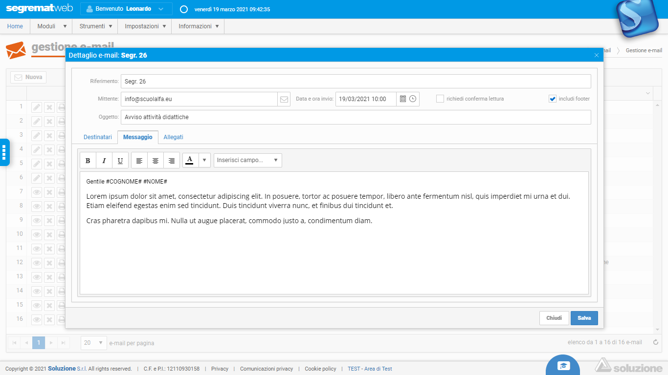
Task: Open the e-mail per pagina selector
Action: click(x=93, y=343)
